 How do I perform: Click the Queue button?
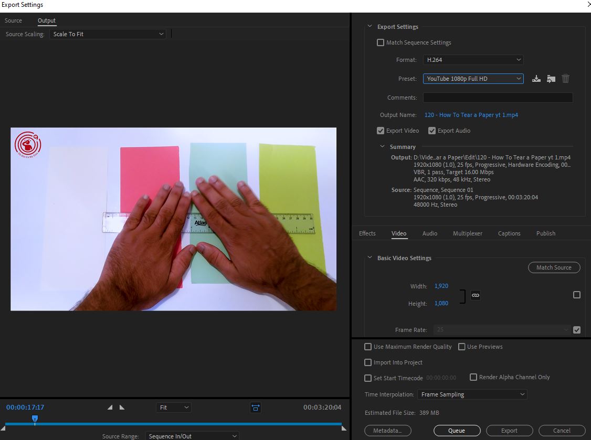pyautogui.click(x=457, y=431)
